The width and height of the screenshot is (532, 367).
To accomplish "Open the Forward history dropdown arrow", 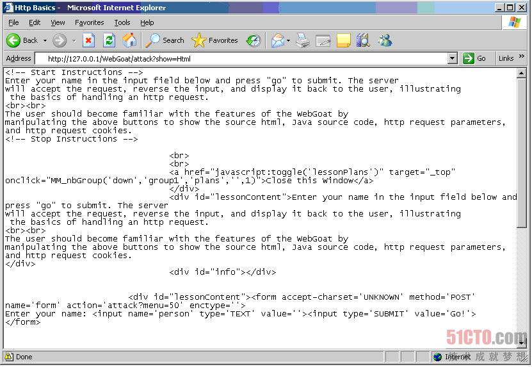I will (74, 41).
